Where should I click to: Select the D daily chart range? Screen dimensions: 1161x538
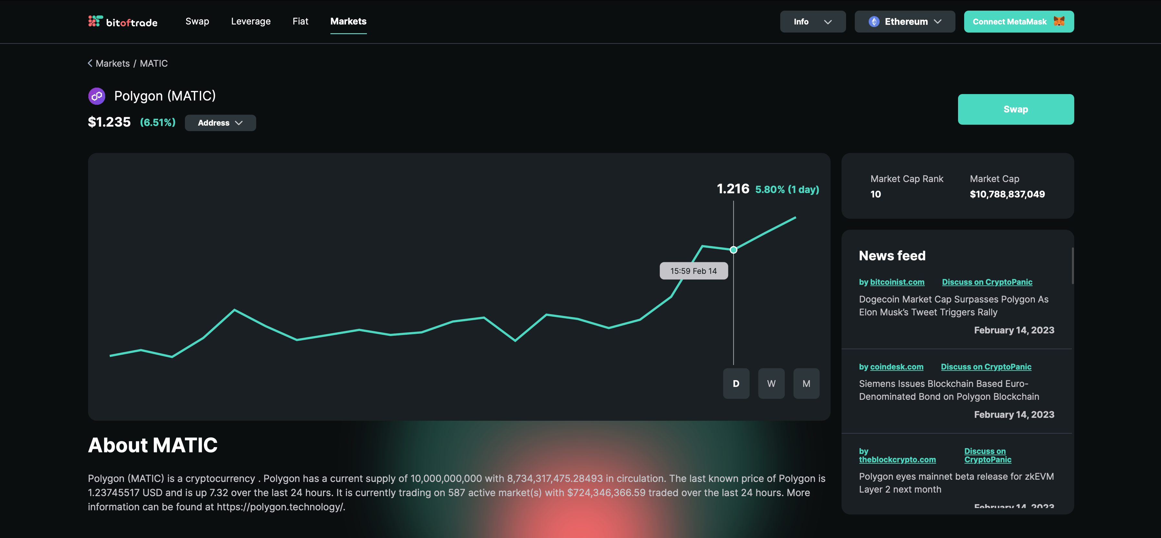coord(736,384)
